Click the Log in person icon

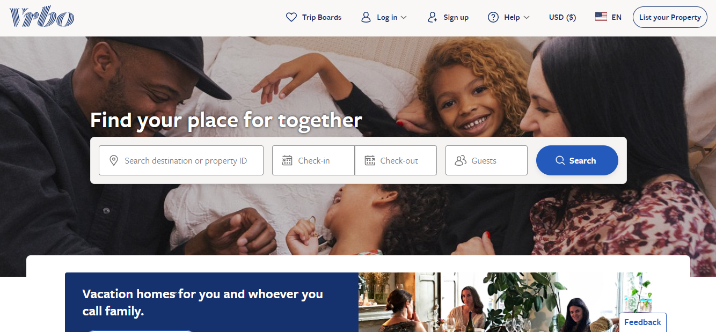(366, 17)
